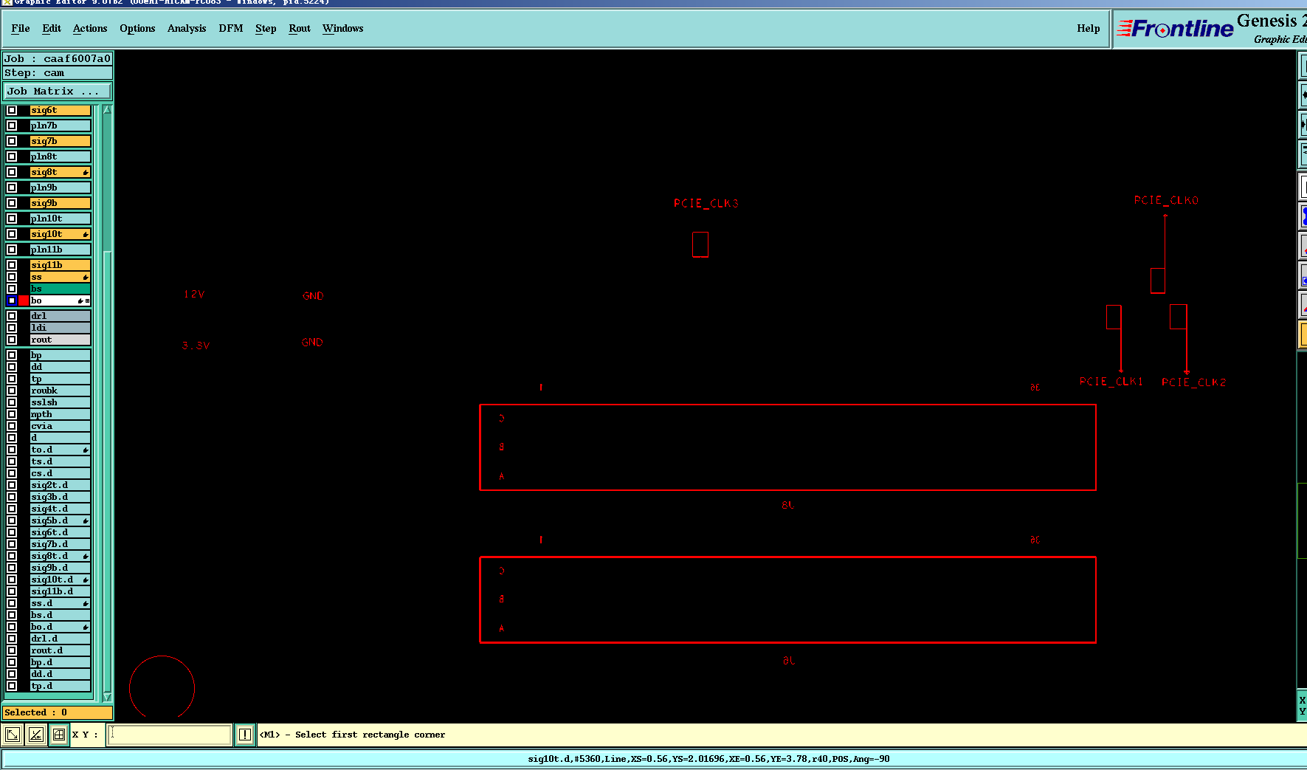Image resolution: width=1307 pixels, height=770 pixels.
Task: Select layer drl.d in the layer list
Action: pyautogui.click(x=60, y=639)
